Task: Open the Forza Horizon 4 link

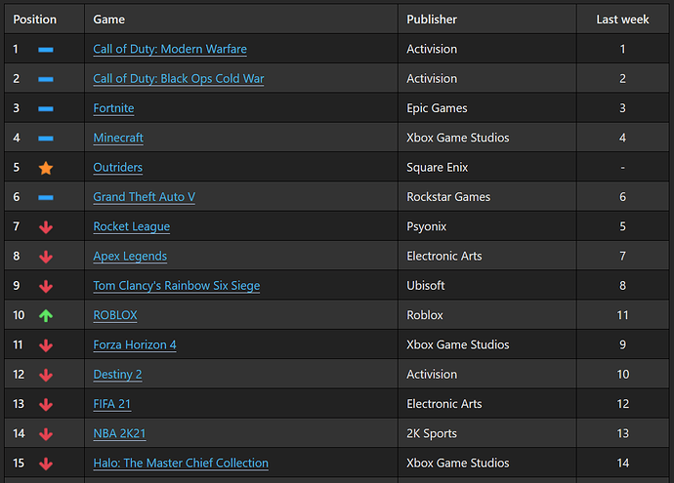Action: pyautogui.click(x=135, y=344)
